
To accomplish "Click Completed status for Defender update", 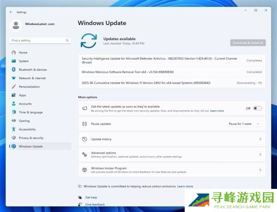I will tap(254, 61).
